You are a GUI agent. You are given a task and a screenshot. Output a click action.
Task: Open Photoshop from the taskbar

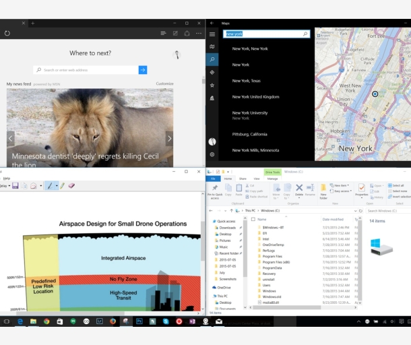coord(139,322)
